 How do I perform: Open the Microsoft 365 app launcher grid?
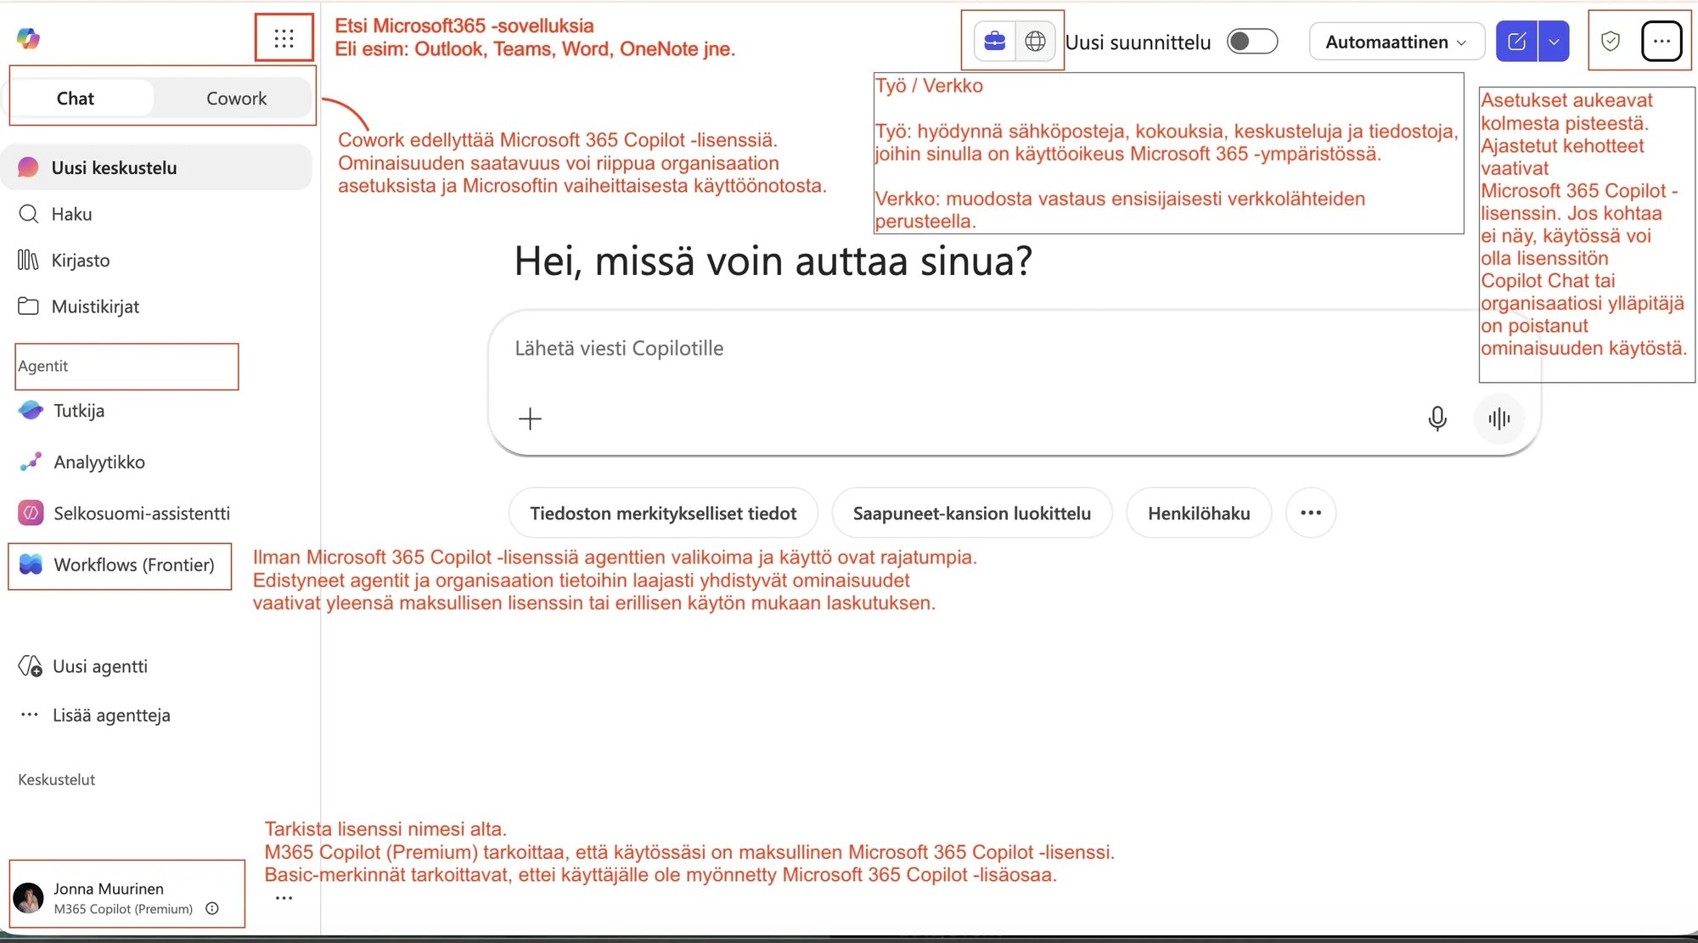pos(284,38)
